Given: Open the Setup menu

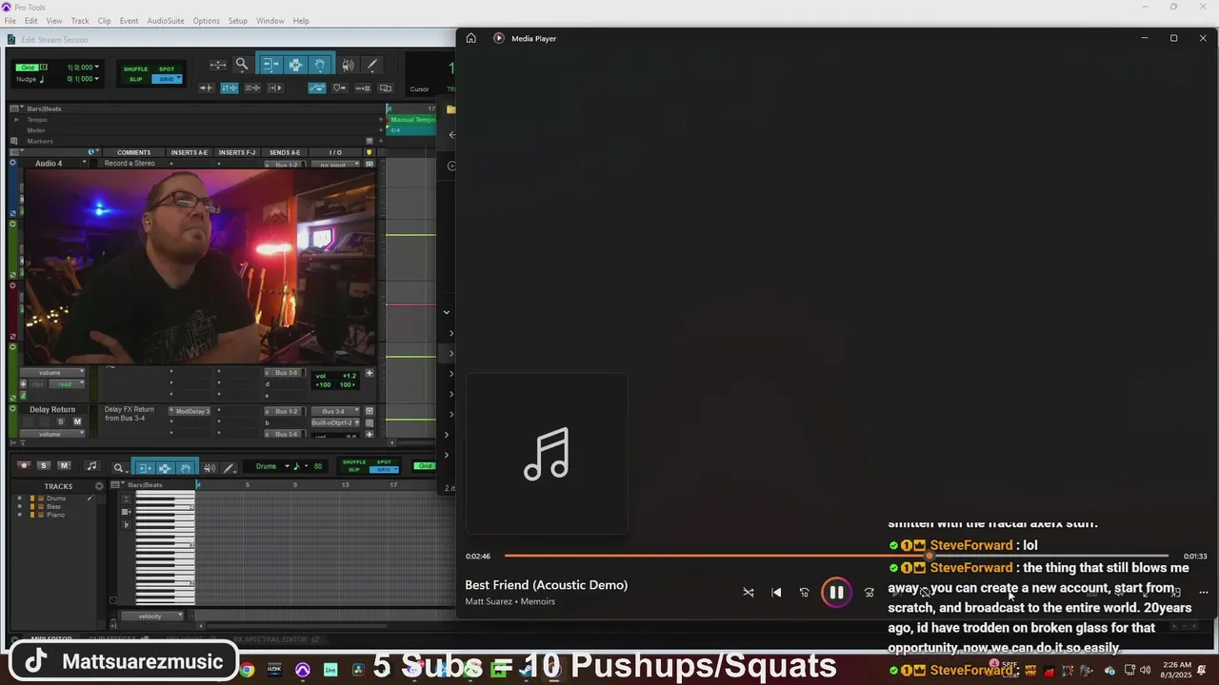Looking at the screenshot, I should tap(238, 21).
